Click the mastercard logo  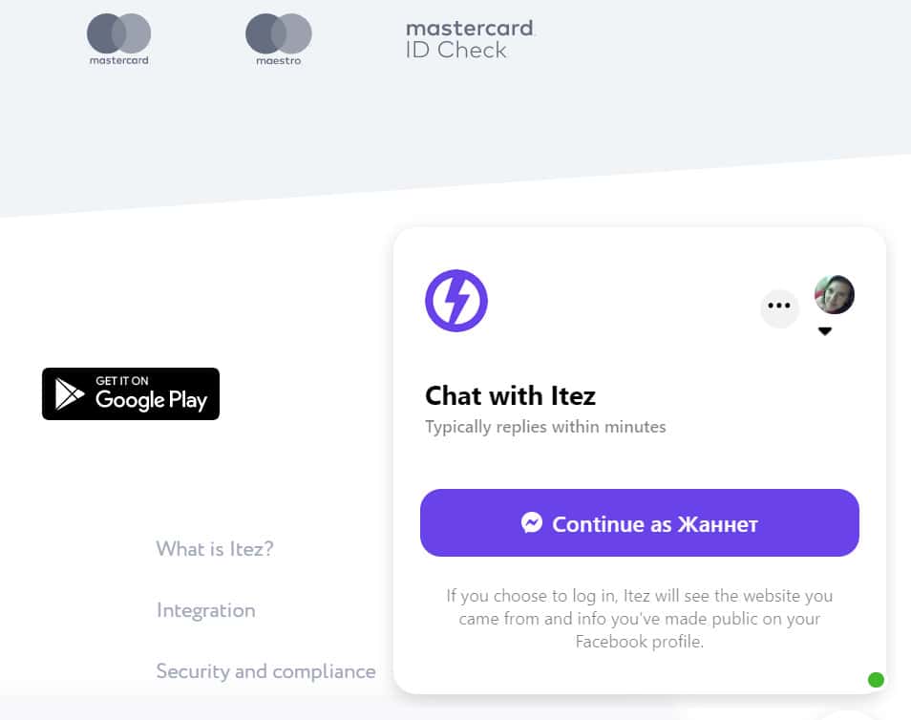pos(118,39)
